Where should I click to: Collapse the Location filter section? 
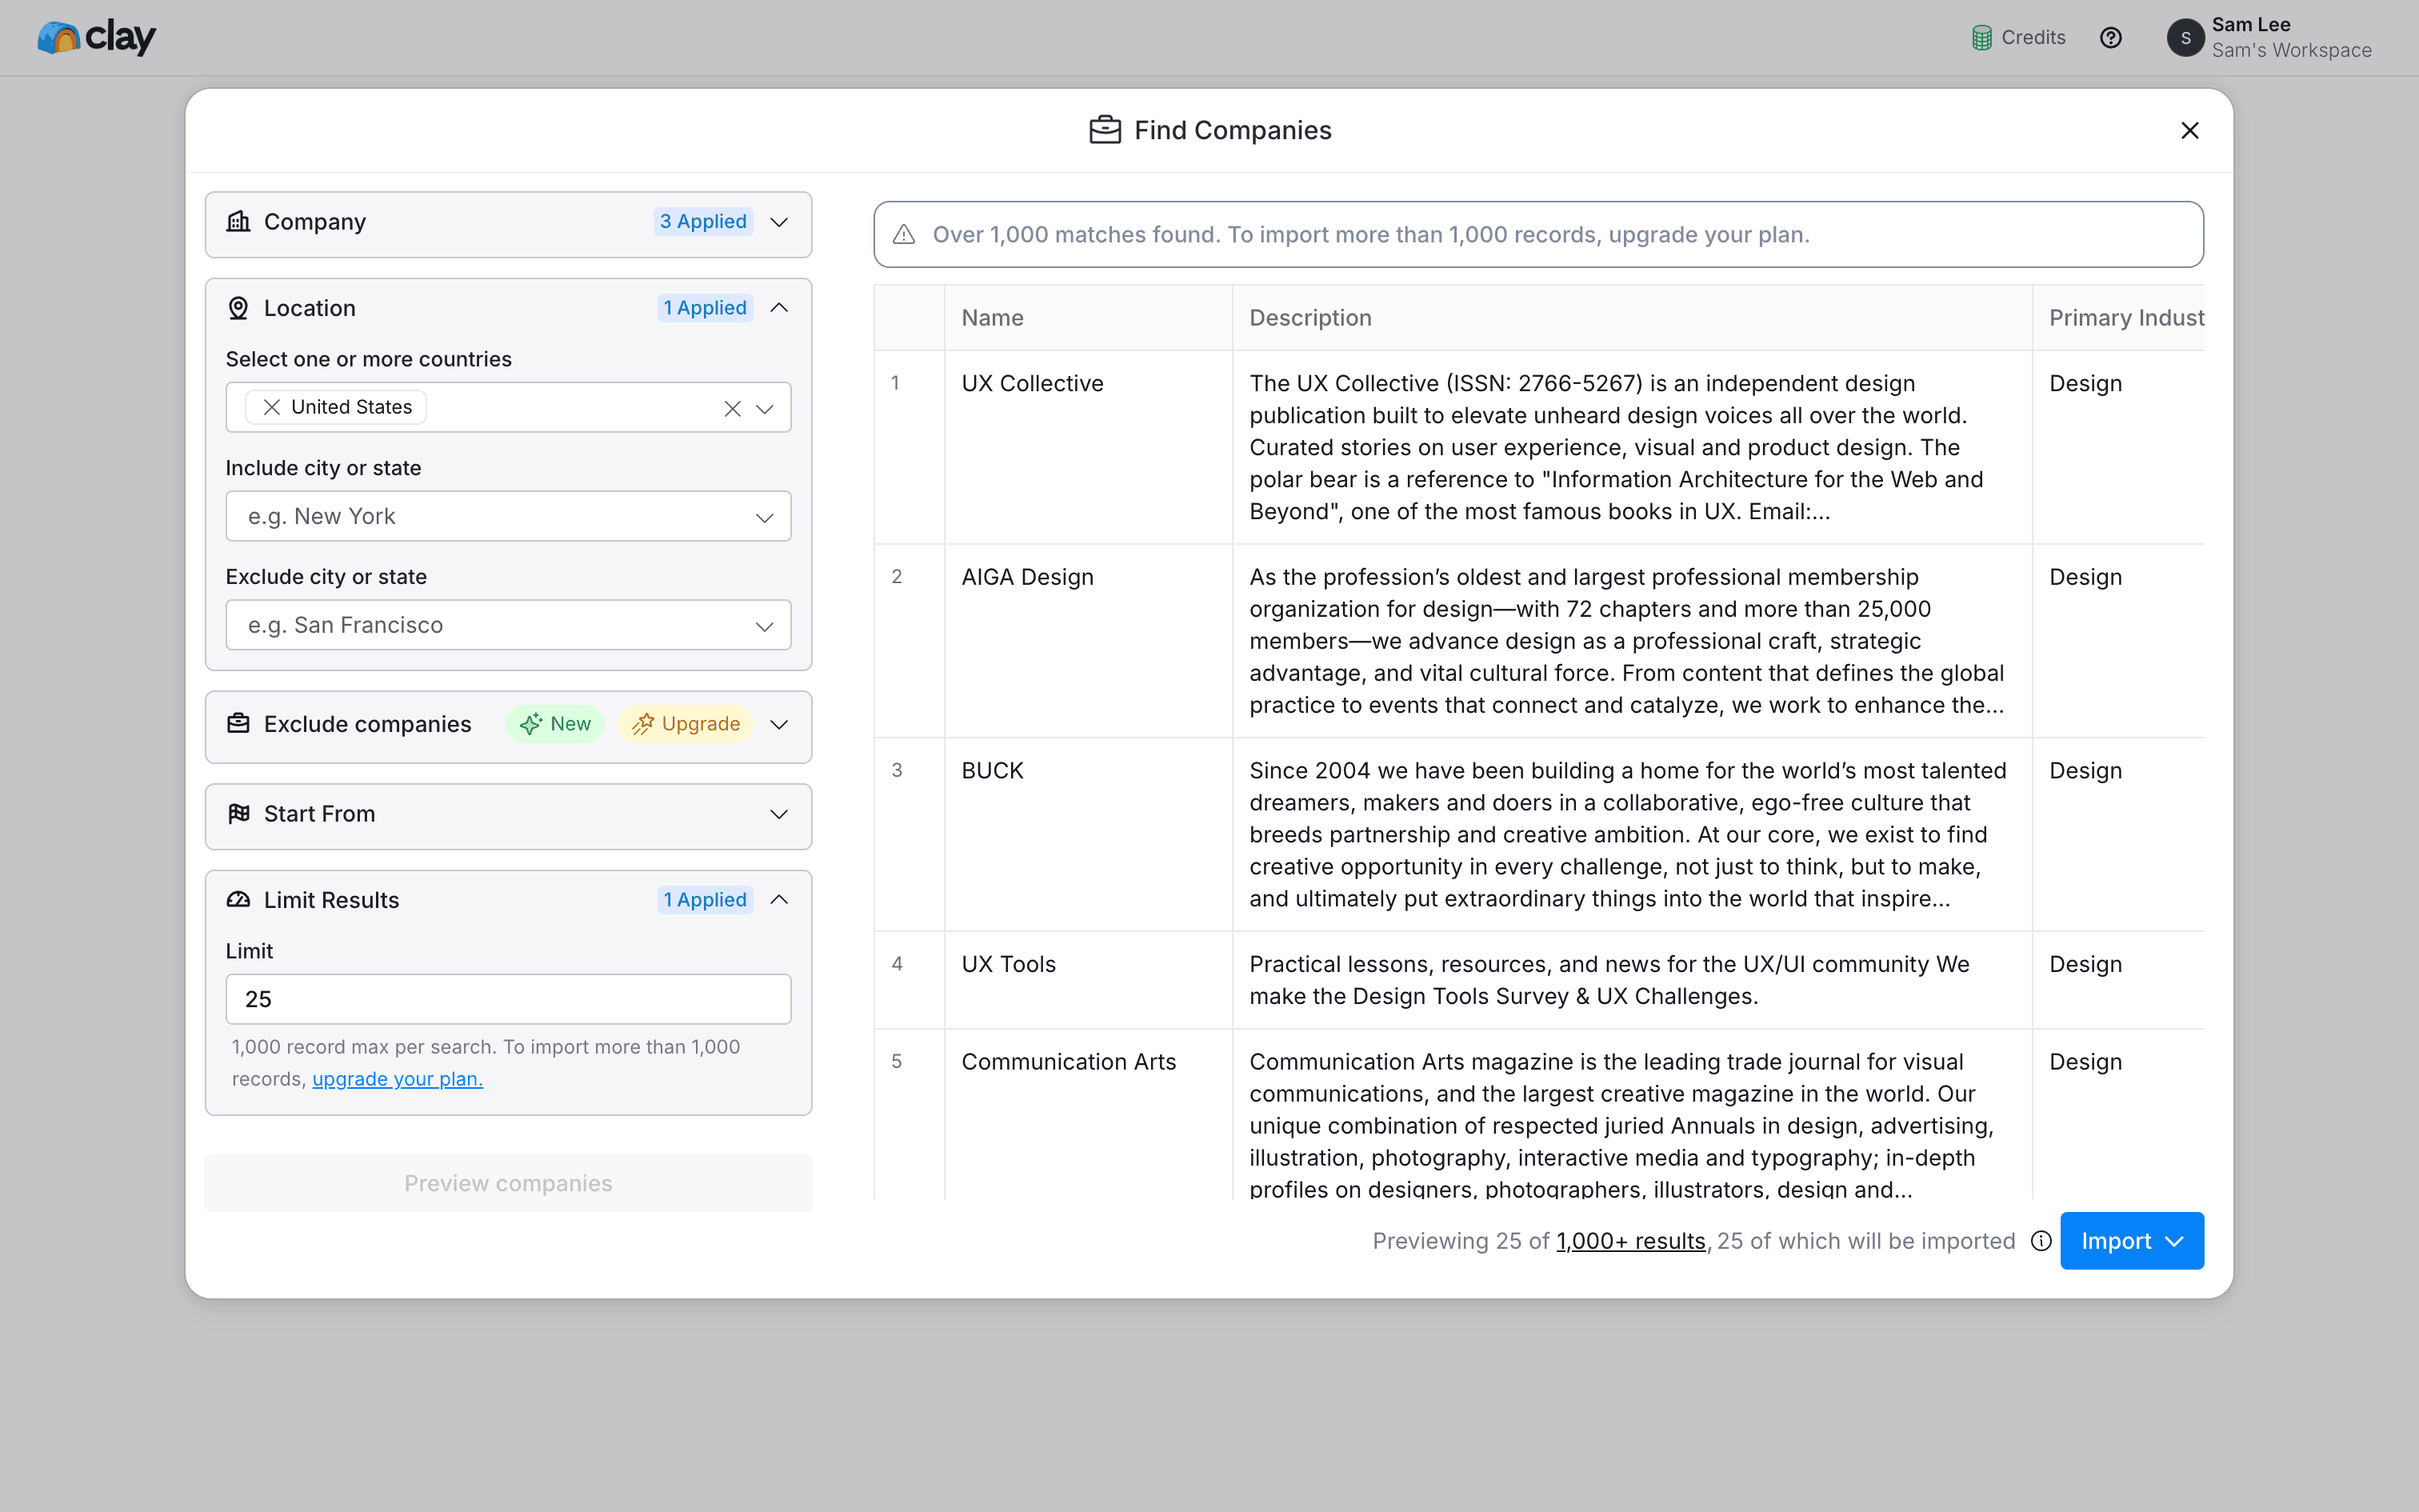778,308
